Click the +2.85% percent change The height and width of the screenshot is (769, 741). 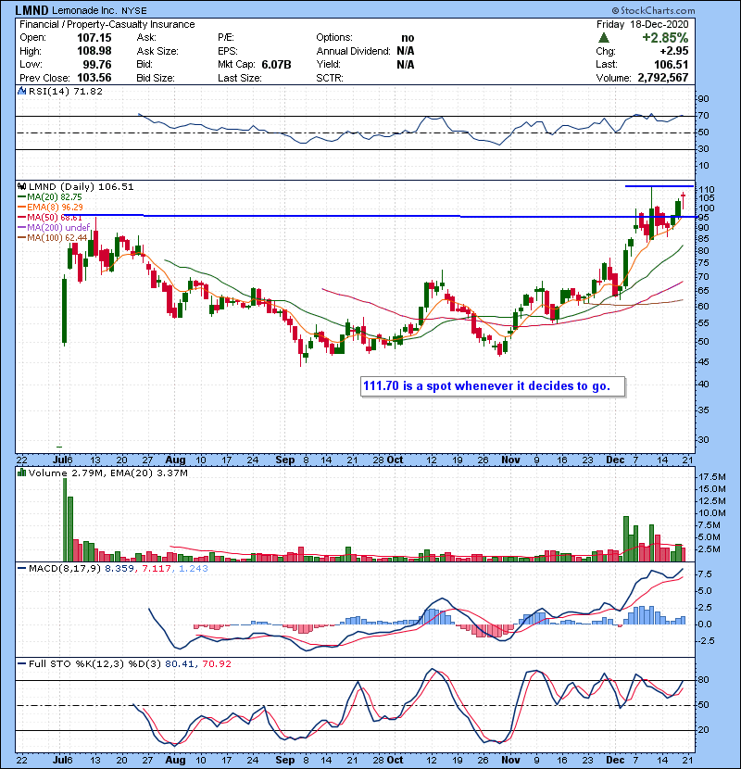665,38
